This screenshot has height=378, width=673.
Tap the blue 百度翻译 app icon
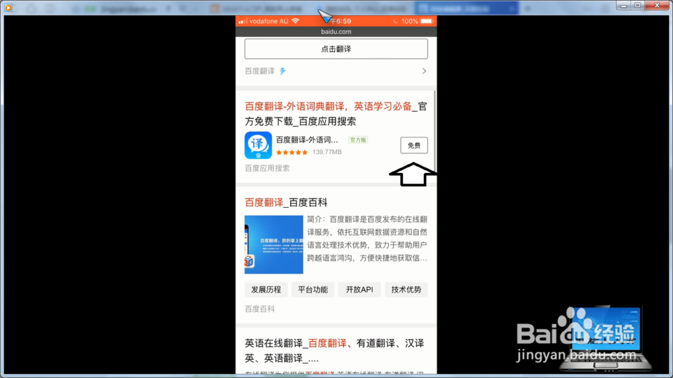point(258,145)
